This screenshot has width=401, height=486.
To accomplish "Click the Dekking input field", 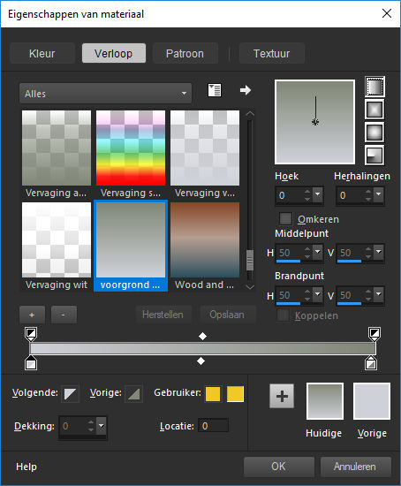I will [72, 426].
